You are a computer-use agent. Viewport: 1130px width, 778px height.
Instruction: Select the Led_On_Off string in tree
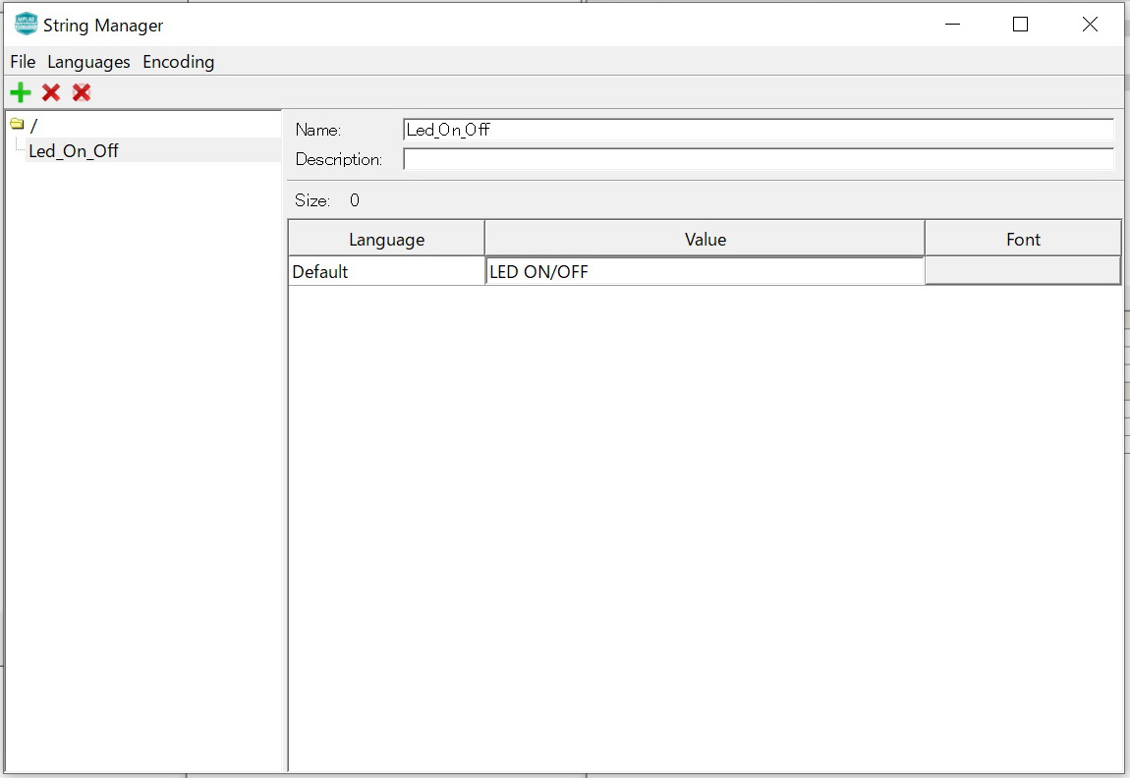[x=74, y=150]
